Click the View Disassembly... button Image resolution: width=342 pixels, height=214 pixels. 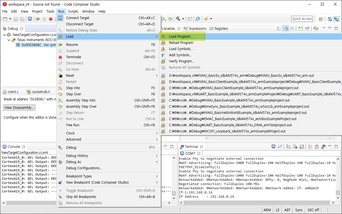(x=19, y=108)
